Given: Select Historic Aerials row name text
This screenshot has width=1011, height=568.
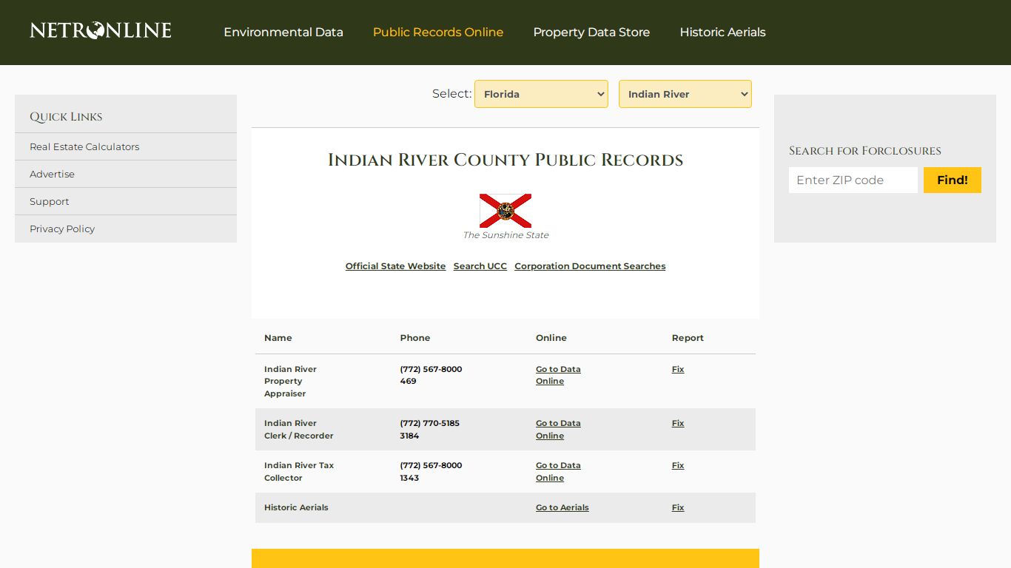Looking at the screenshot, I should tap(296, 507).
